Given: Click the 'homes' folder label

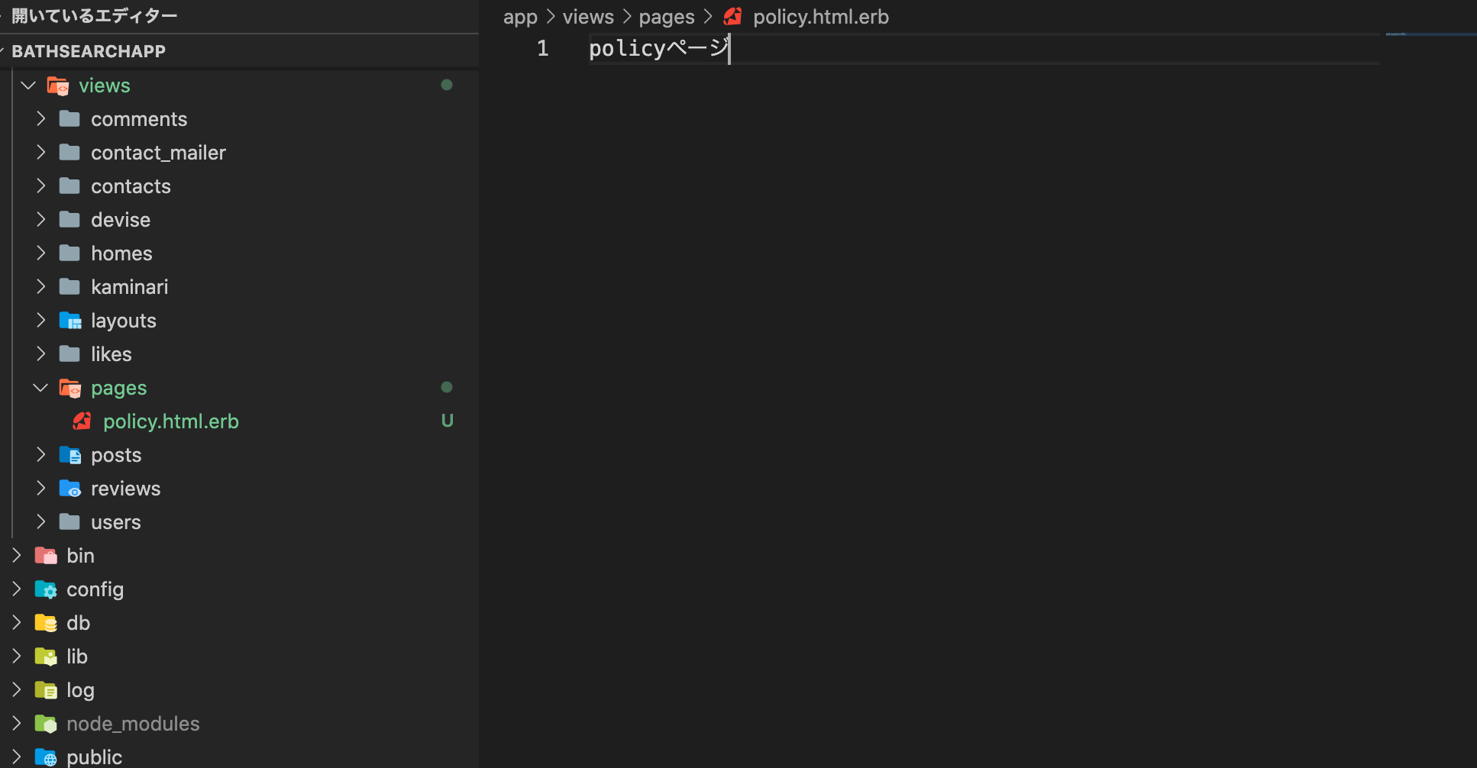Looking at the screenshot, I should pos(121,253).
